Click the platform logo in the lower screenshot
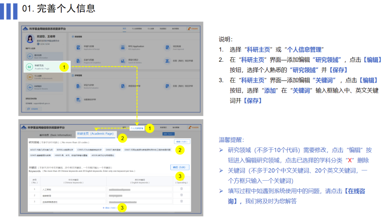 coord(24,127)
